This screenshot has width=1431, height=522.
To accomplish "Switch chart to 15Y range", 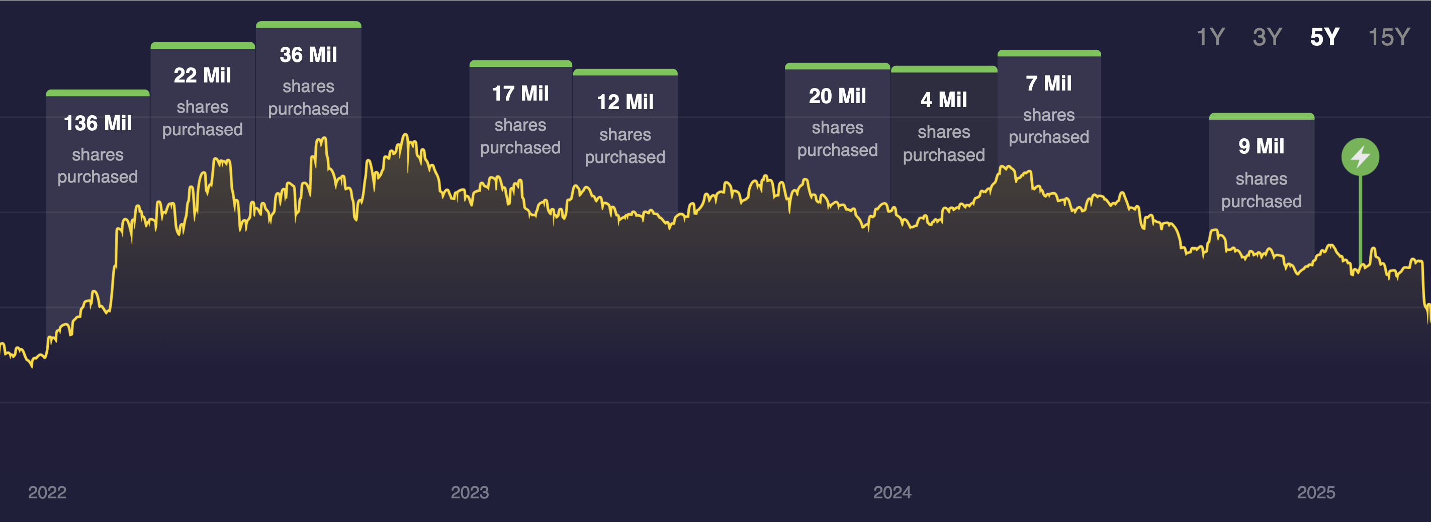I will (1388, 37).
